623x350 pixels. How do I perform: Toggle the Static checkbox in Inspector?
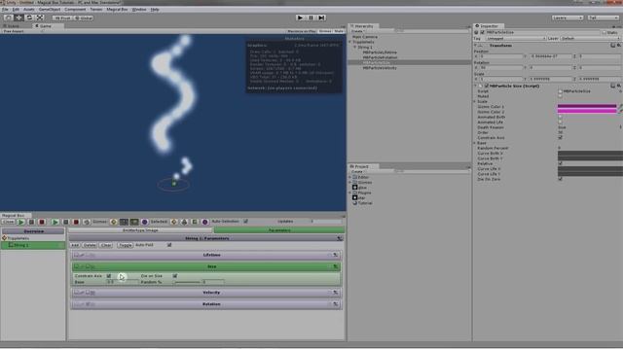(x=605, y=32)
